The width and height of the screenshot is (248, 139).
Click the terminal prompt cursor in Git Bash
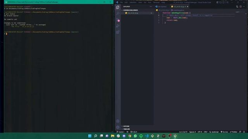pyautogui.click(x=7, y=34)
